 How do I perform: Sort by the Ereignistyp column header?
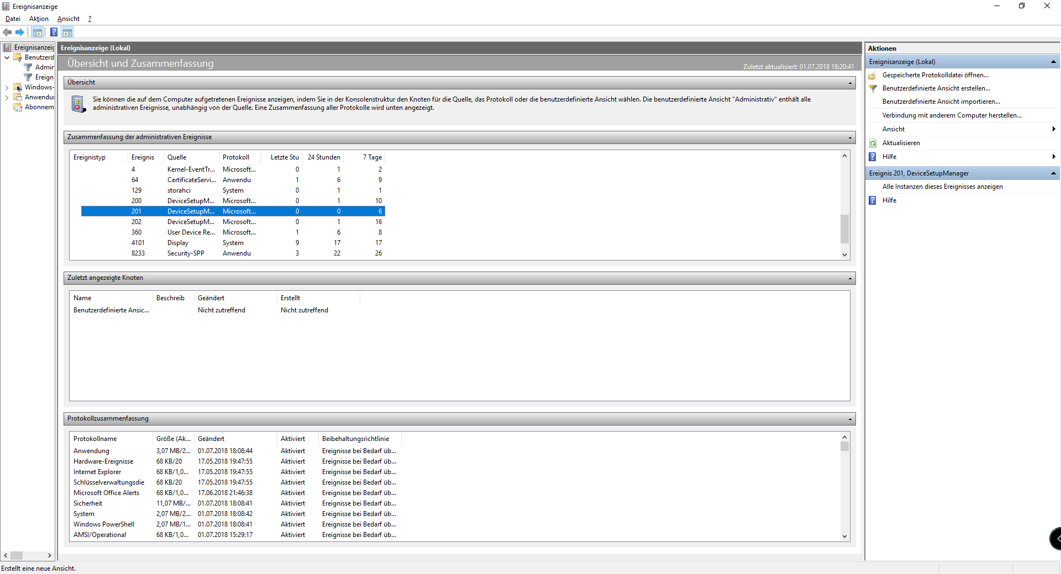click(x=98, y=157)
